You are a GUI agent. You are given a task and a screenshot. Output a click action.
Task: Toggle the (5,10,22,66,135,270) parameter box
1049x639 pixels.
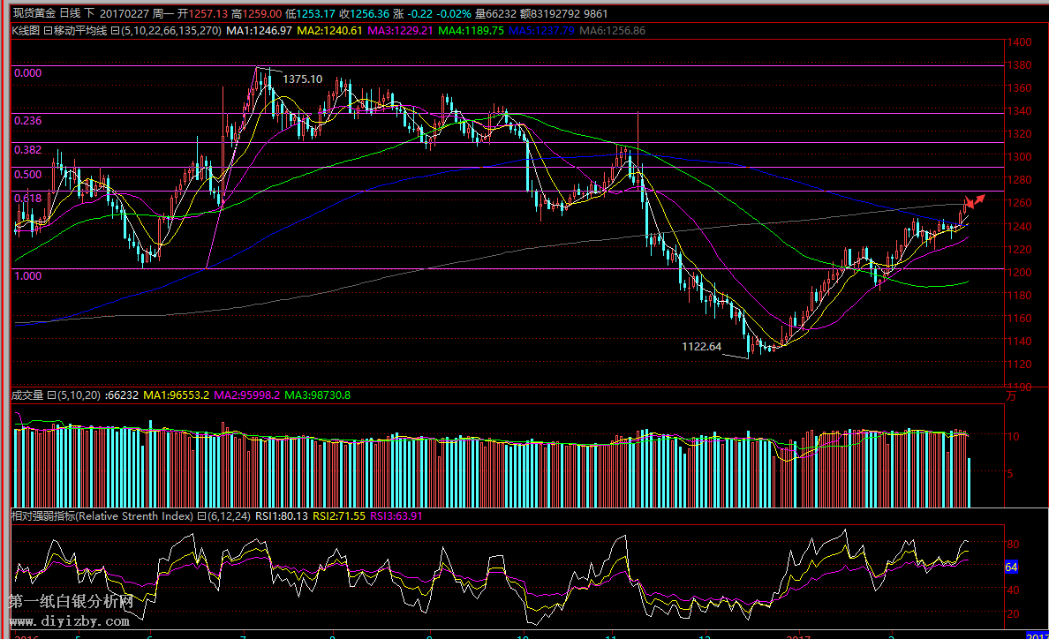coord(115,31)
